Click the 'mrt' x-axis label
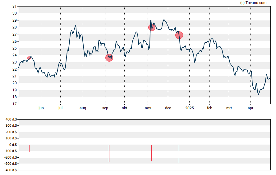This screenshot has width=276, height=175. (229, 108)
